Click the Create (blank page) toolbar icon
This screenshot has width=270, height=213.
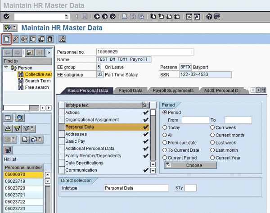(7, 39)
